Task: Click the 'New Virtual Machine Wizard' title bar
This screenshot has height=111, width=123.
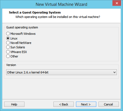Action: tap(61, 4)
